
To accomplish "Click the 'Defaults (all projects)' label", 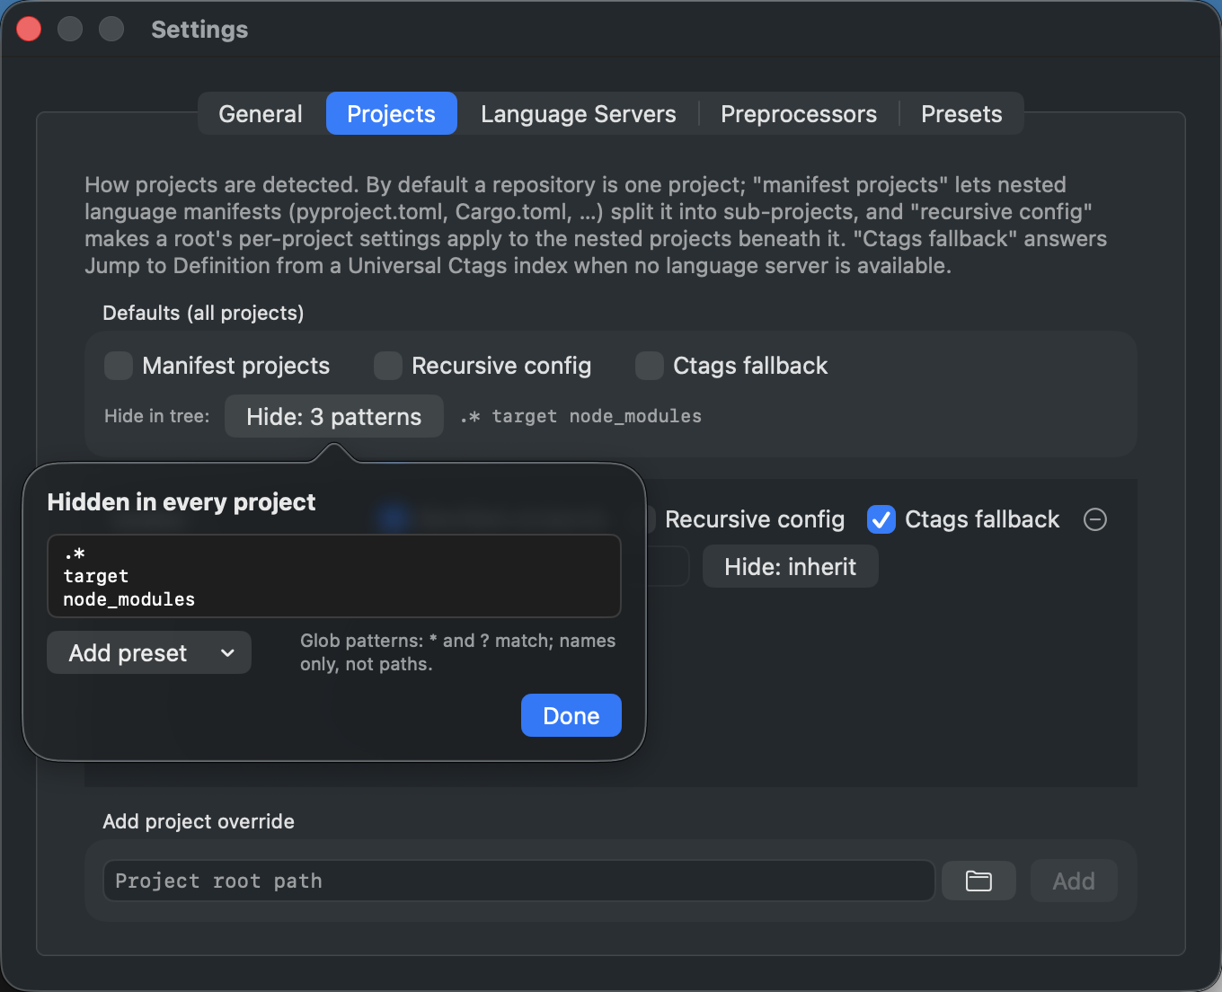I will (x=203, y=313).
